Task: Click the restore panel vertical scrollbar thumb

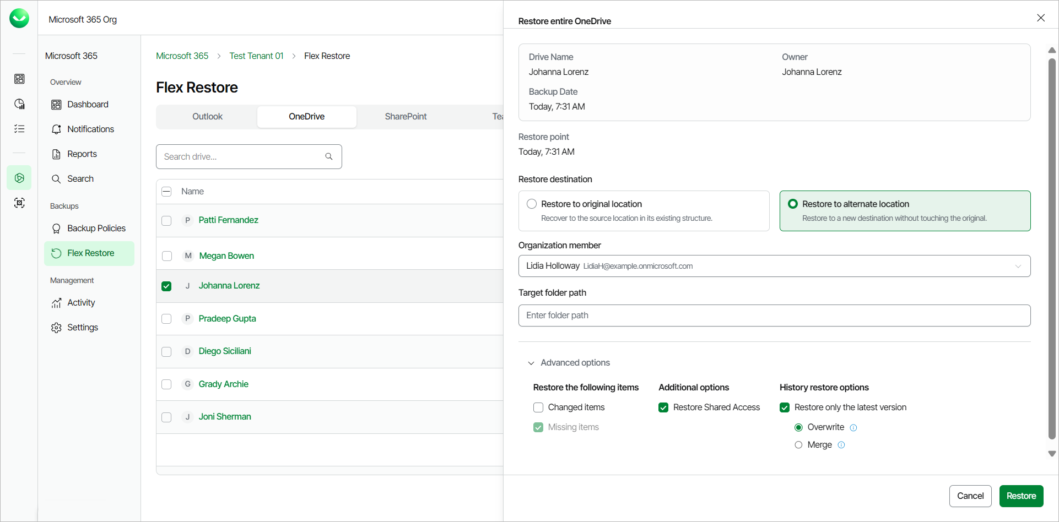Action: pos(1052,248)
